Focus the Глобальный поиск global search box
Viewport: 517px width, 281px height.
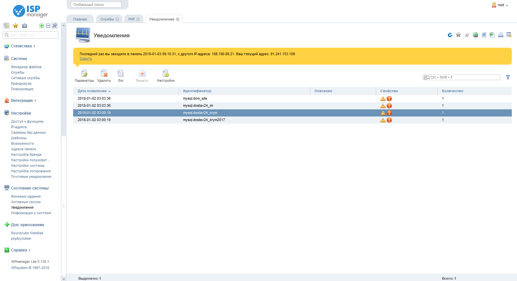pyautogui.click(x=96, y=5)
